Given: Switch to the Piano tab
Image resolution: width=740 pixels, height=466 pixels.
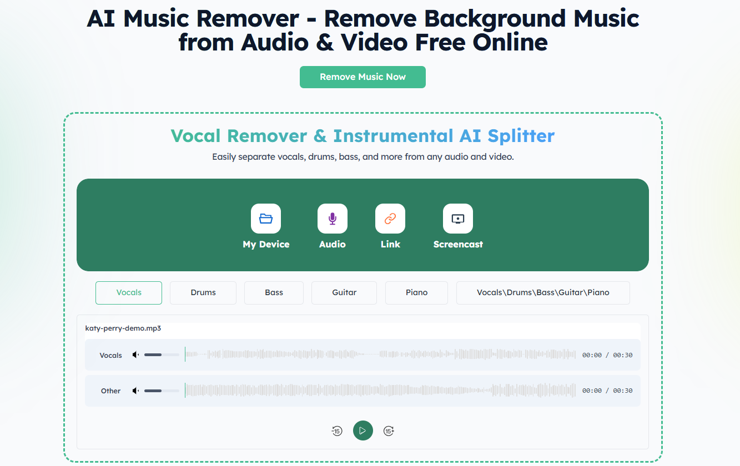Looking at the screenshot, I should [416, 292].
